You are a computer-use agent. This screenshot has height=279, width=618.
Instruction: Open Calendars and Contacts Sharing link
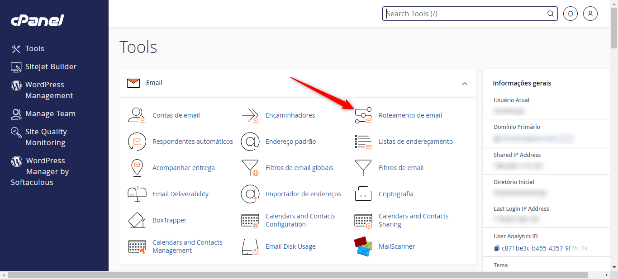pos(414,220)
